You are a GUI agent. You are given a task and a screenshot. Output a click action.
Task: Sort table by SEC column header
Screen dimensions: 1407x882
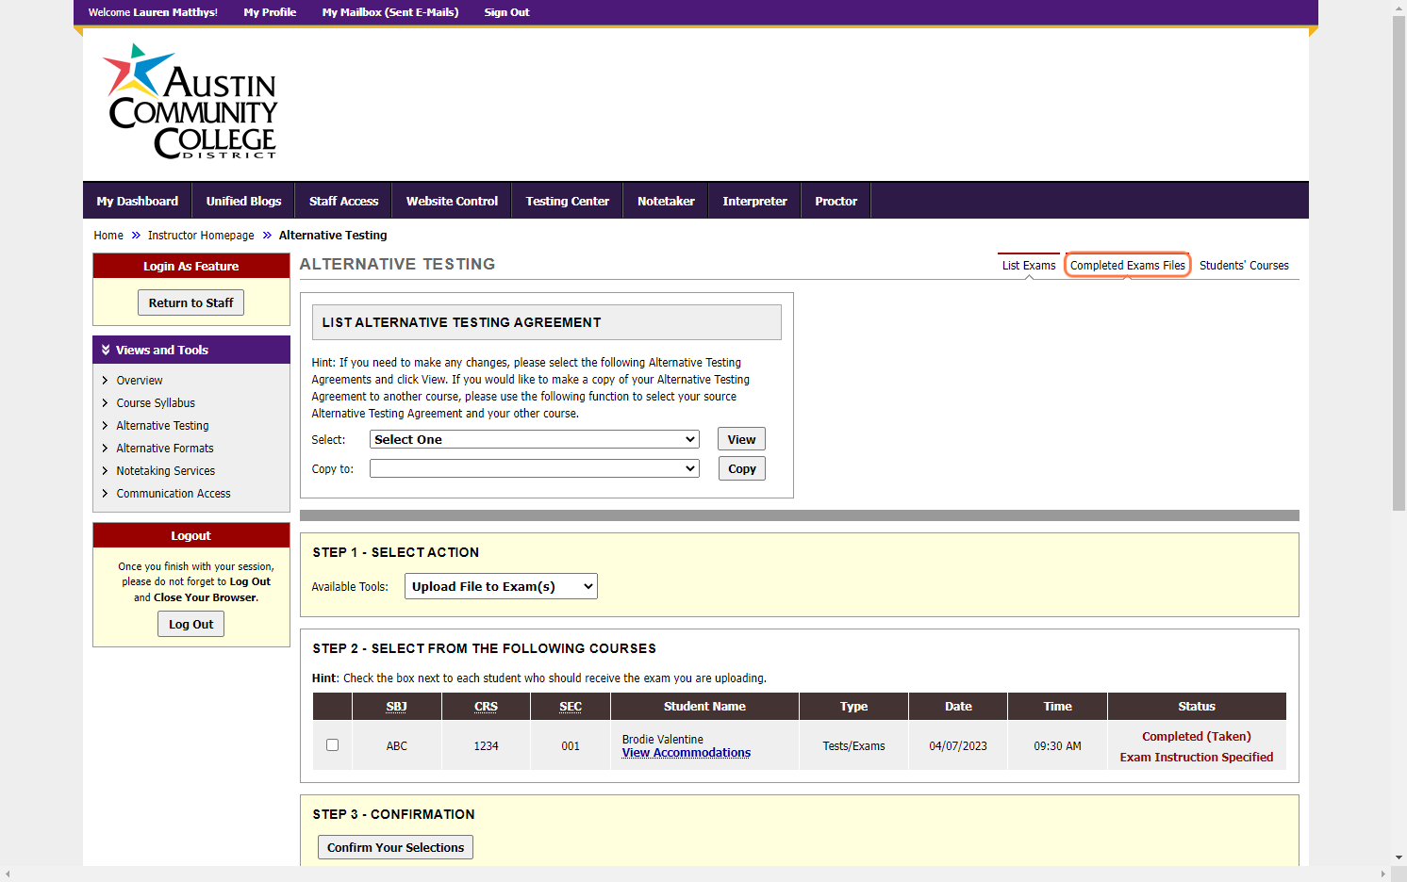[571, 707]
